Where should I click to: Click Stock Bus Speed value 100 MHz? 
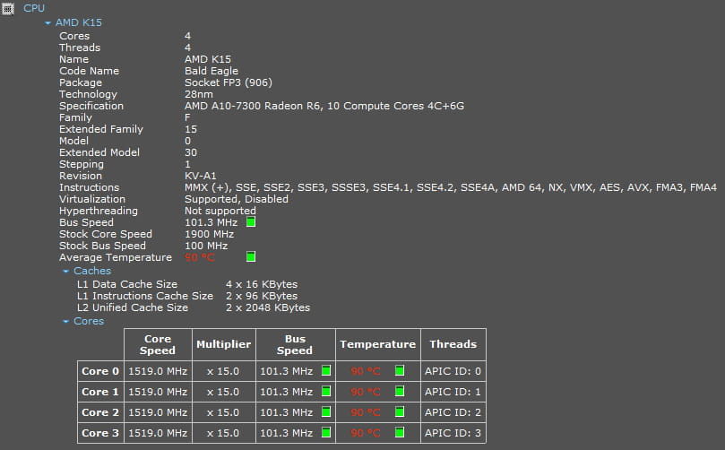tap(206, 246)
